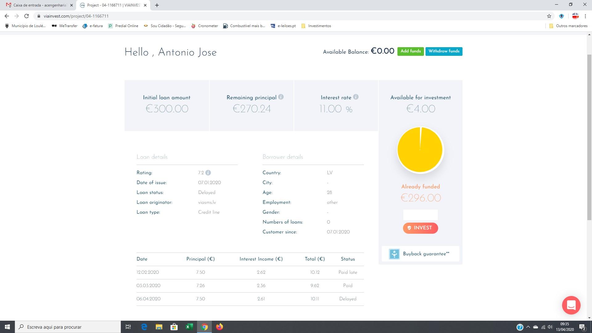Viewport: 592px width, 333px height.
Task: Open a new browser tab
Action: pos(157,5)
